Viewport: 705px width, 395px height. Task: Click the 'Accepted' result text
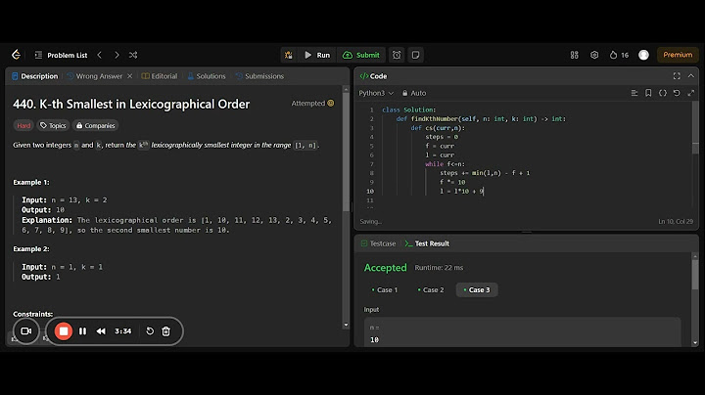[386, 268]
